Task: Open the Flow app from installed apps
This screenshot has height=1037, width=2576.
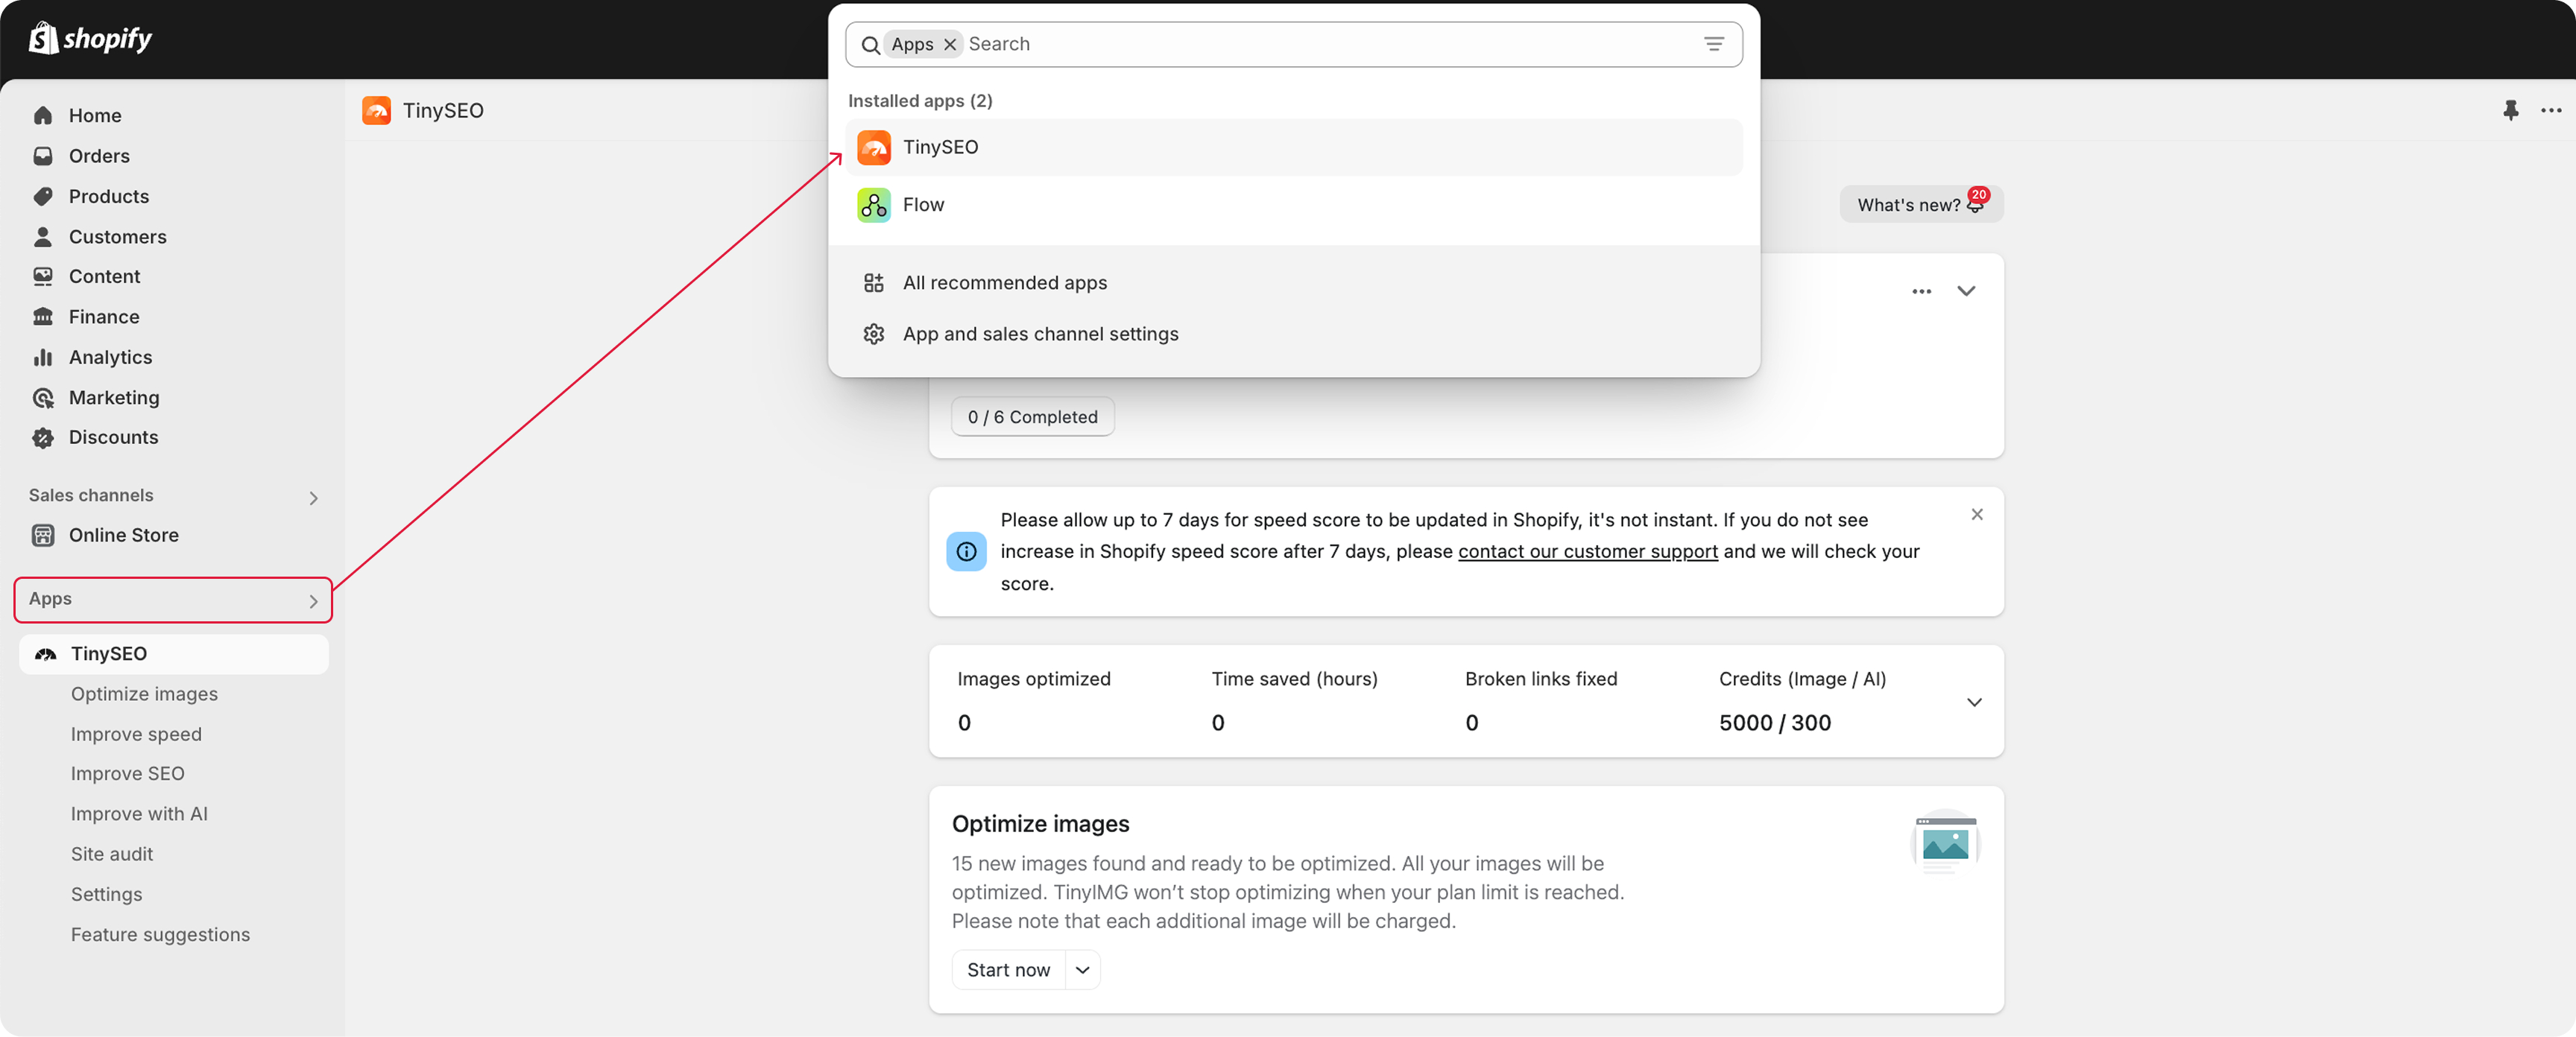Action: point(873,205)
